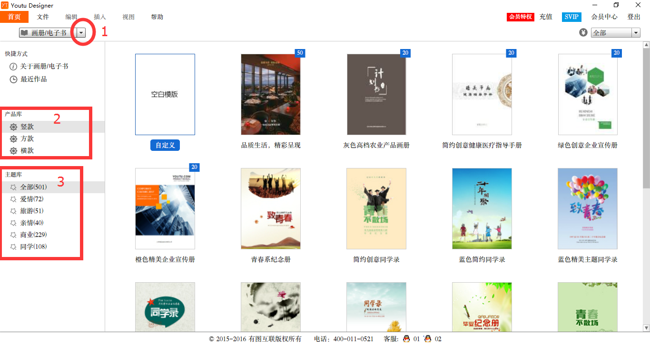Click the pin icon beside 同学(108)
This screenshot has height=345, width=650.
pos(13,247)
